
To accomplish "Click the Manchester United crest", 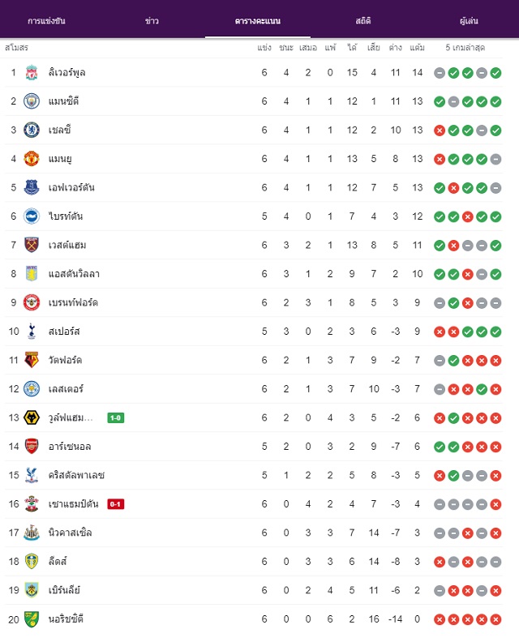I will point(32,159).
